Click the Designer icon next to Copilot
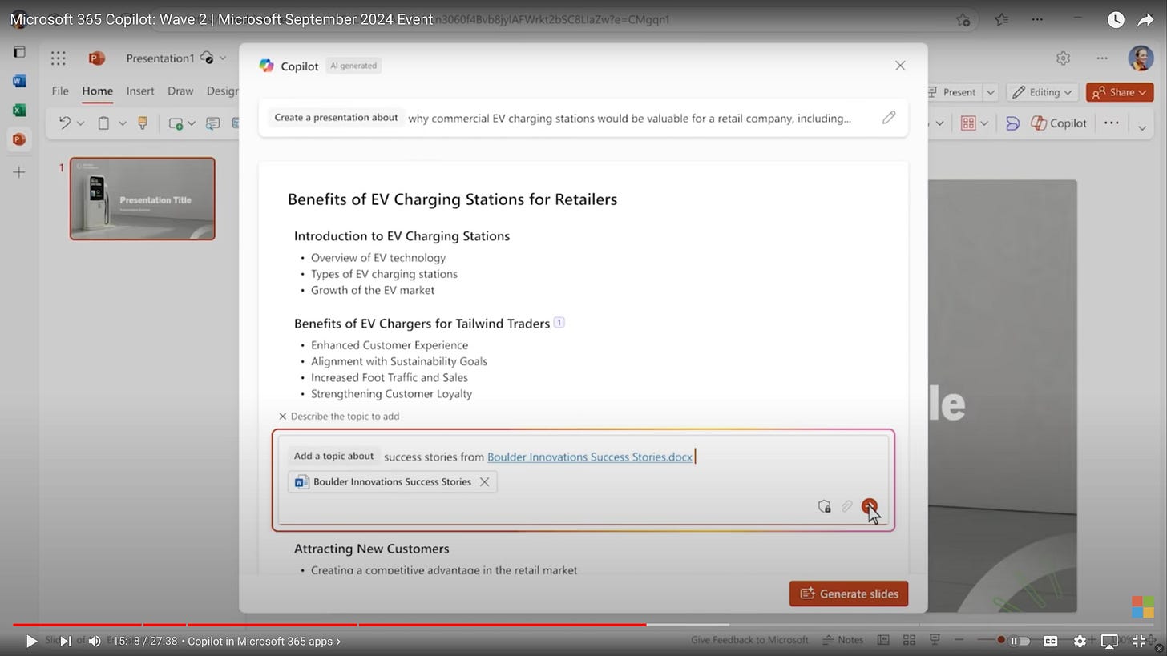The width and height of the screenshot is (1167, 656). tap(1012, 123)
